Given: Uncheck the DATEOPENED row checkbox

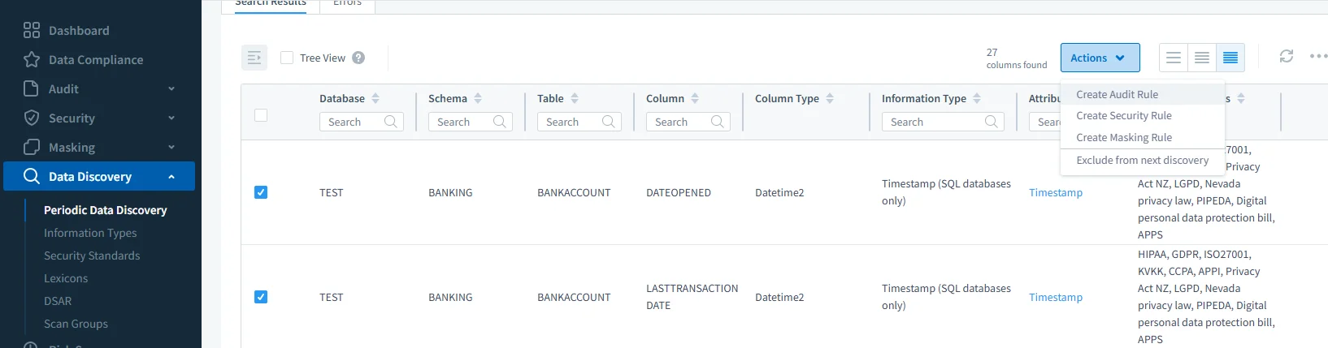Looking at the screenshot, I should pos(261,192).
